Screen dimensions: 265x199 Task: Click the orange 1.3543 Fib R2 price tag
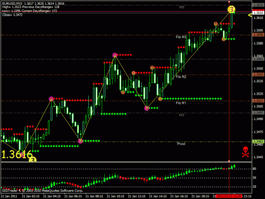[x=258, y=74]
